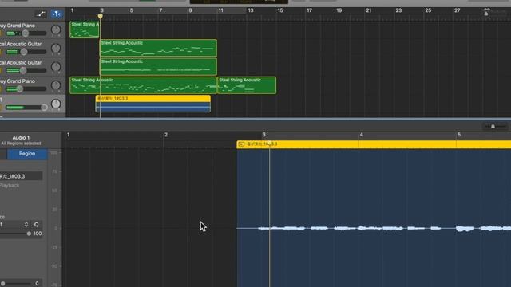Select the yellow audio region in the tracks area
Screen dimensions: 511x287
pos(153,104)
